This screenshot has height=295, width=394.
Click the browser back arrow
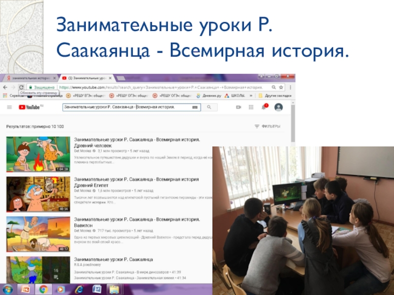(5, 88)
